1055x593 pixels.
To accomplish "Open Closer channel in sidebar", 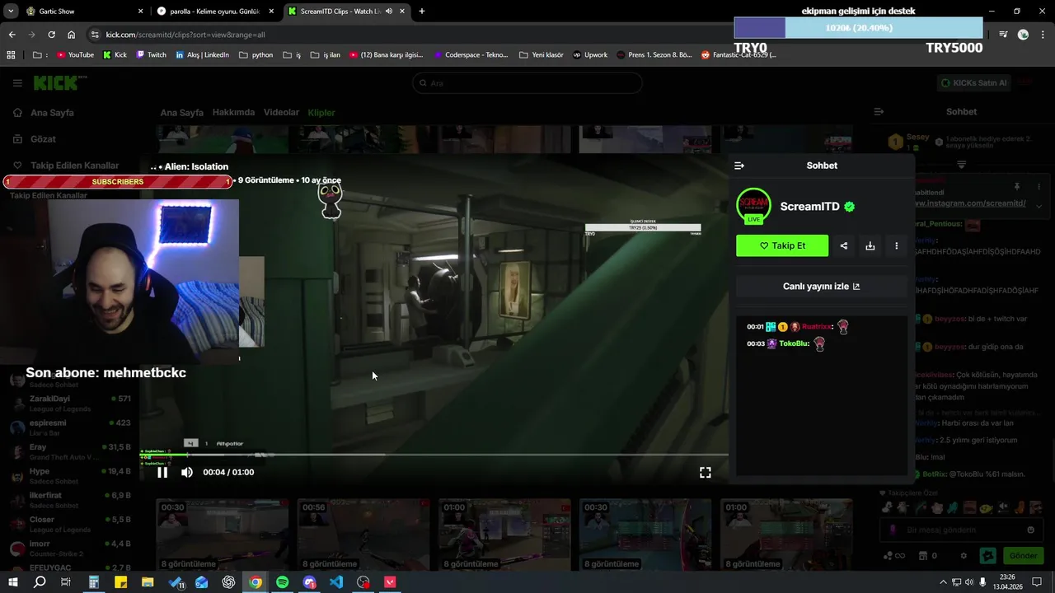I will 69,524.
